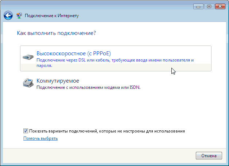This screenshot has width=229, height=166.
Task: Click the word пароля in the PPPoE option
Action: 44,66
